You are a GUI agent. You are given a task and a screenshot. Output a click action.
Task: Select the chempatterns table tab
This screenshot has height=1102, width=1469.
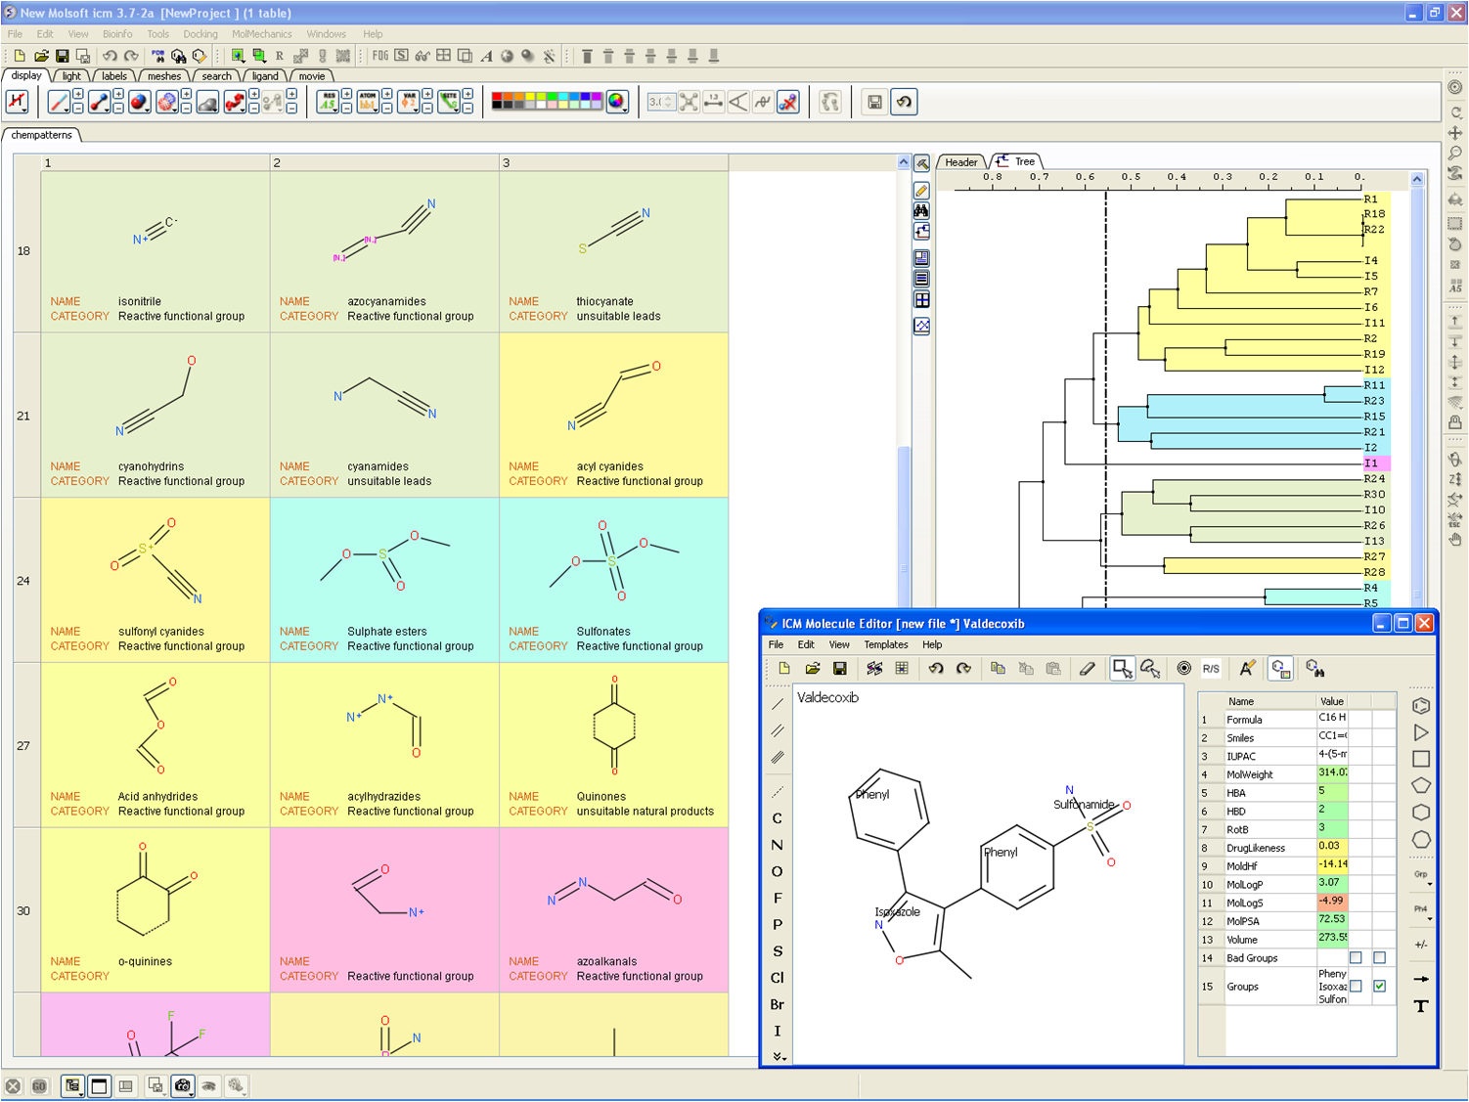pos(42,135)
